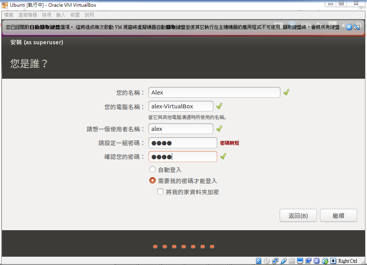Enable encrypt my home folder checkbox
This screenshot has width=367, height=265.
point(160,192)
